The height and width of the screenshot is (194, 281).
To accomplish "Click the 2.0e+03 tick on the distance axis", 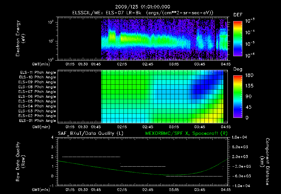I will [240, 156].
